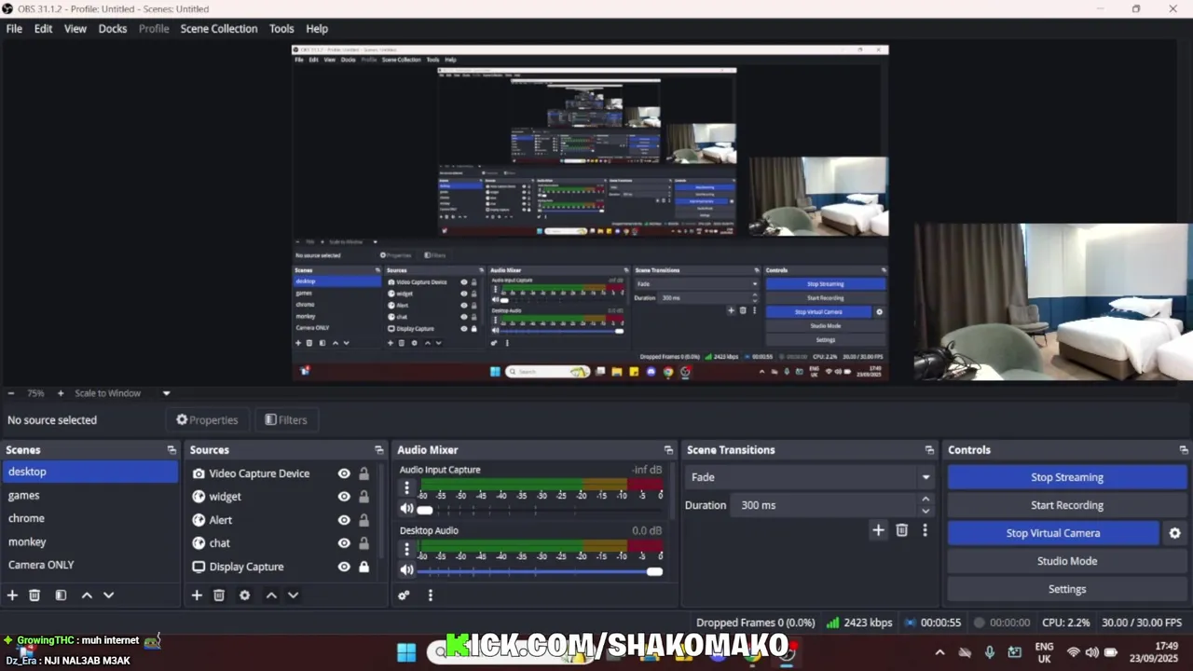Undock the Sources panel icon
Screen dimensions: 1193x671
(378, 450)
